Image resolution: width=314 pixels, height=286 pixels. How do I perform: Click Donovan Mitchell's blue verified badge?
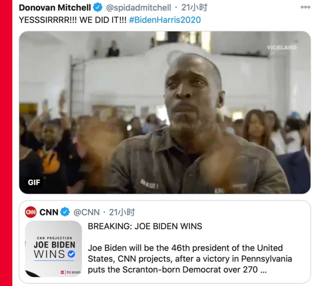click(98, 8)
